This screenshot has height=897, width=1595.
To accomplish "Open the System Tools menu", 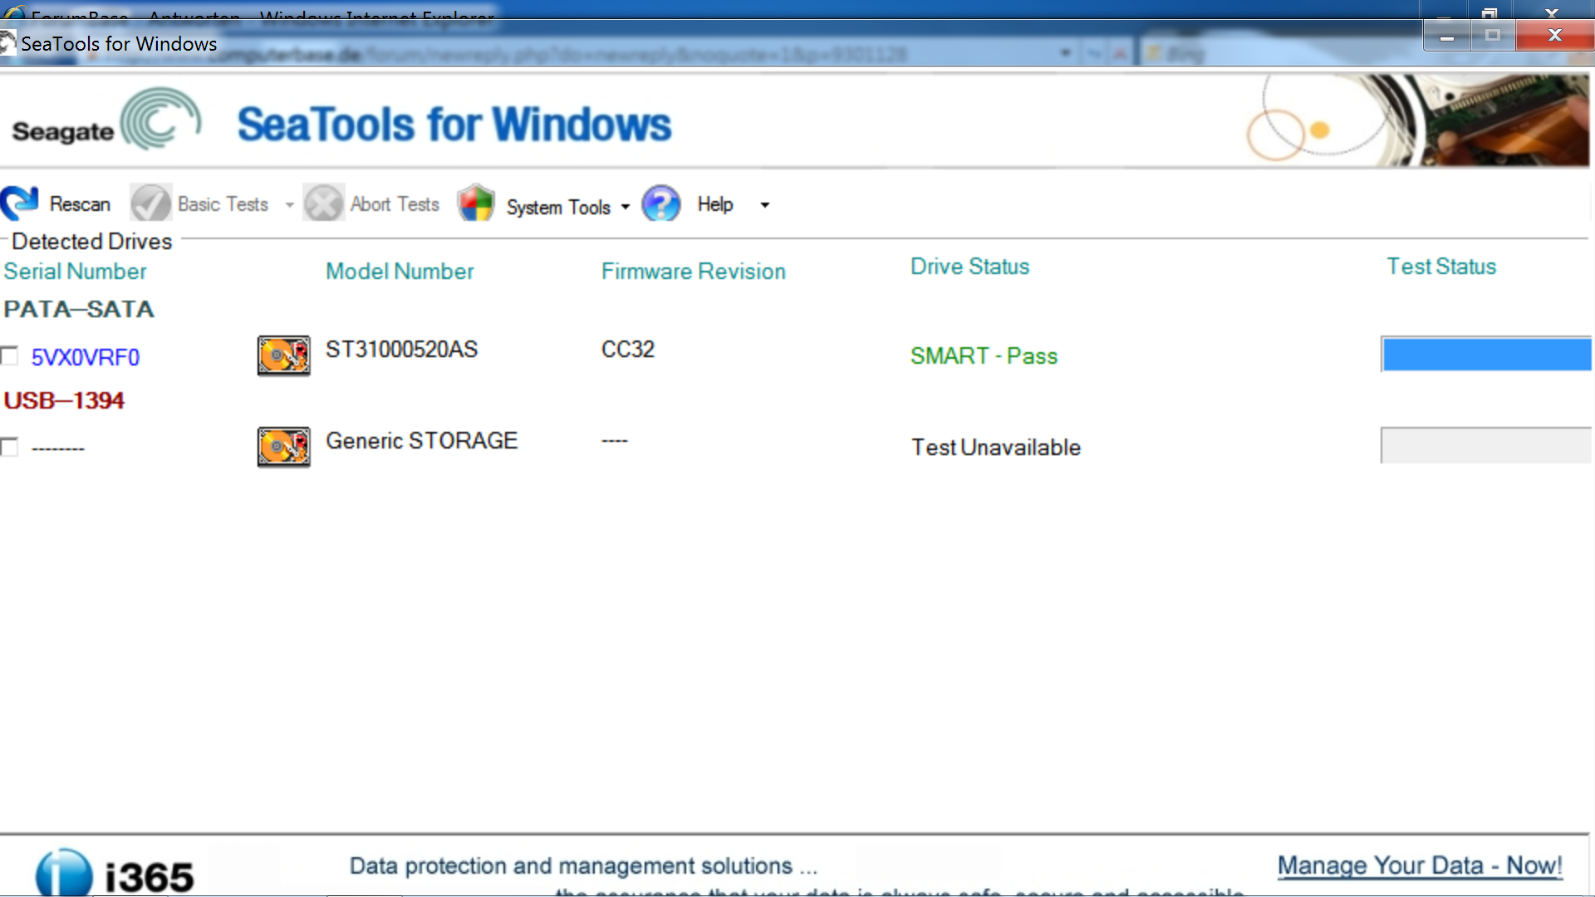I will pos(558,207).
